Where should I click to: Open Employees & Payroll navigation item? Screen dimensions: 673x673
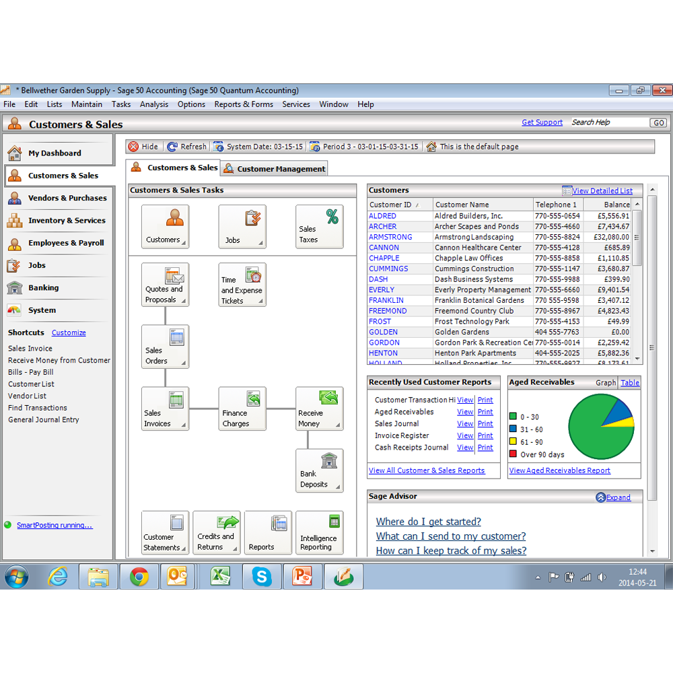[x=59, y=243]
